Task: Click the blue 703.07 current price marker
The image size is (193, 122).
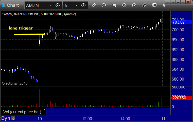Action: coord(181,22)
